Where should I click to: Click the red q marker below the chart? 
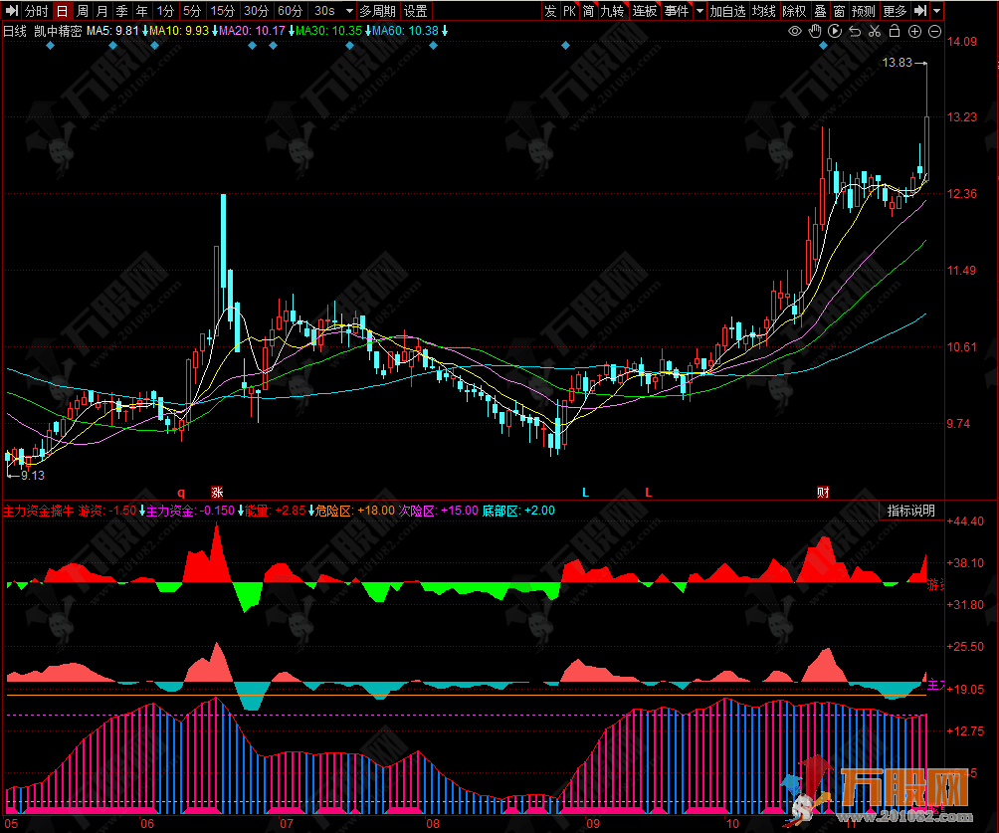click(x=181, y=493)
